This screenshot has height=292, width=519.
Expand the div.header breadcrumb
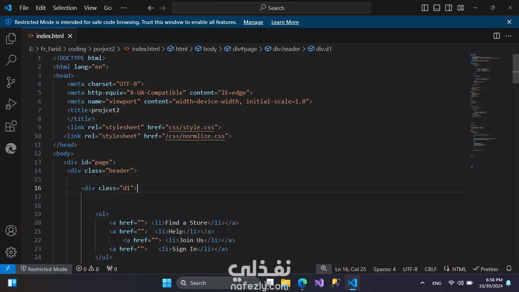pyautogui.click(x=282, y=49)
